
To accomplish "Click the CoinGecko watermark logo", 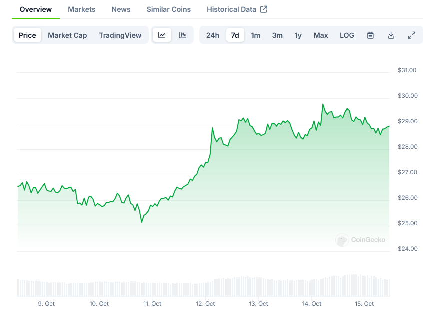I will 360,240.
